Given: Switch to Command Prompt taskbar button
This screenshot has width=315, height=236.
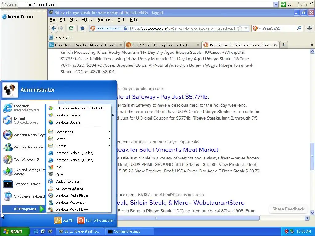Looking at the screenshot, I should pyautogui.click(x=130, y=231).
